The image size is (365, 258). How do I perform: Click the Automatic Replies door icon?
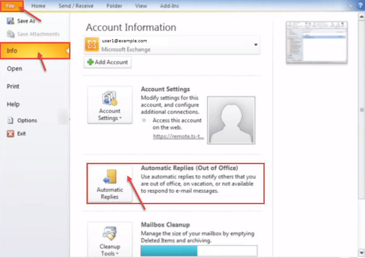[x=110, y=177]
